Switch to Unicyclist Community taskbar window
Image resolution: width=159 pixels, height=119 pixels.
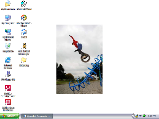coord(37,116)
